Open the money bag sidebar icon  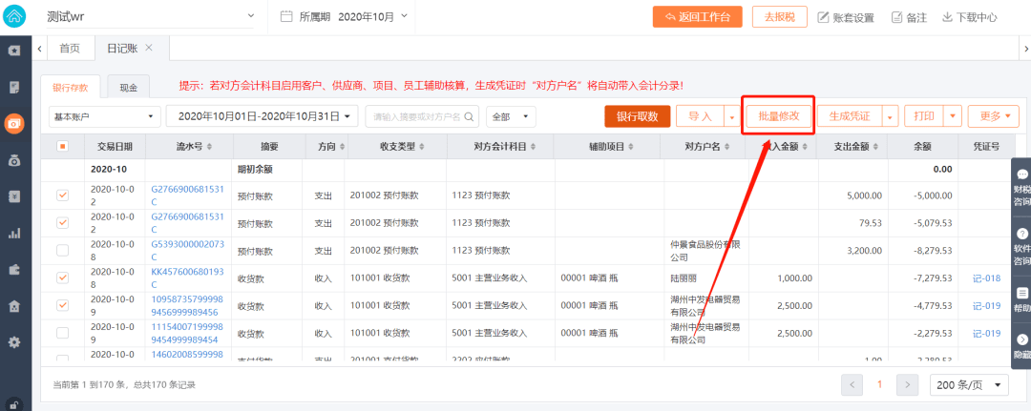click(14, 159)
